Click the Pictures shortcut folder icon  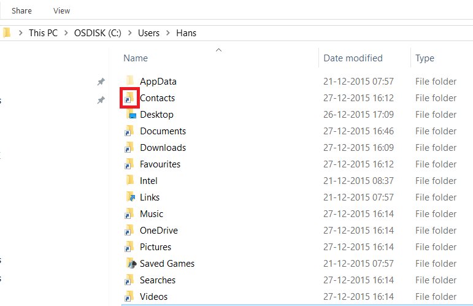[129, 247]
